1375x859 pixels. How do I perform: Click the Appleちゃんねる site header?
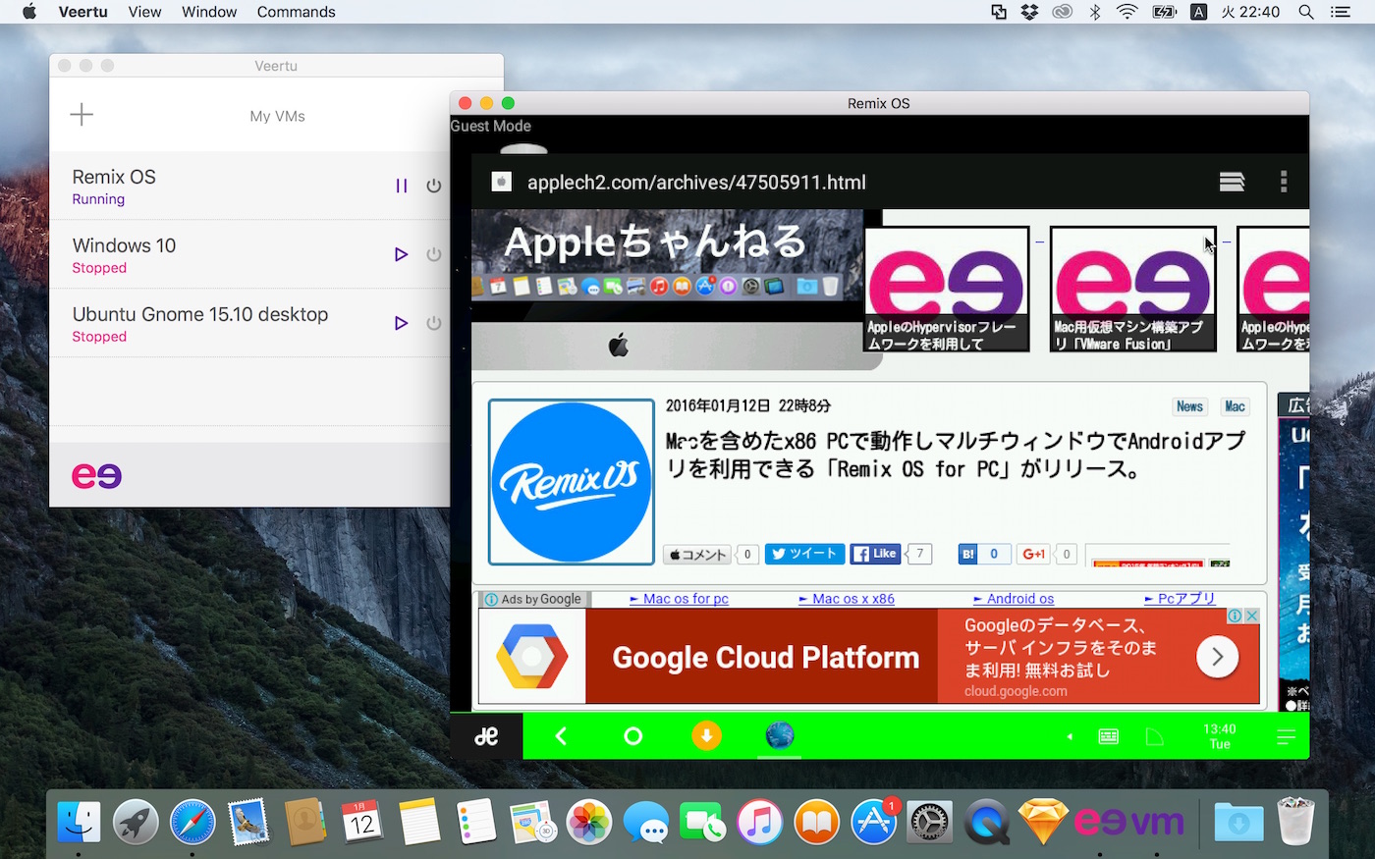click(x=655, y=242)
